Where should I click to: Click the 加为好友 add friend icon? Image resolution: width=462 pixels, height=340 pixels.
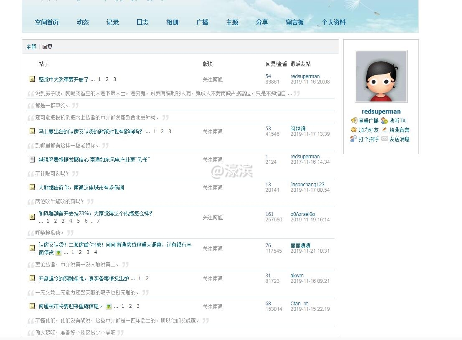[x=354, y=130]
